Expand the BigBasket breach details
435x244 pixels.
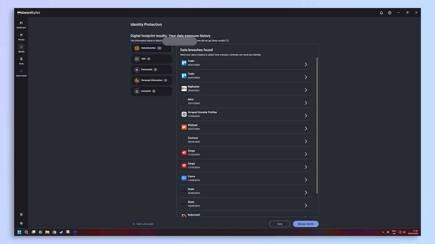pos(306,90)
